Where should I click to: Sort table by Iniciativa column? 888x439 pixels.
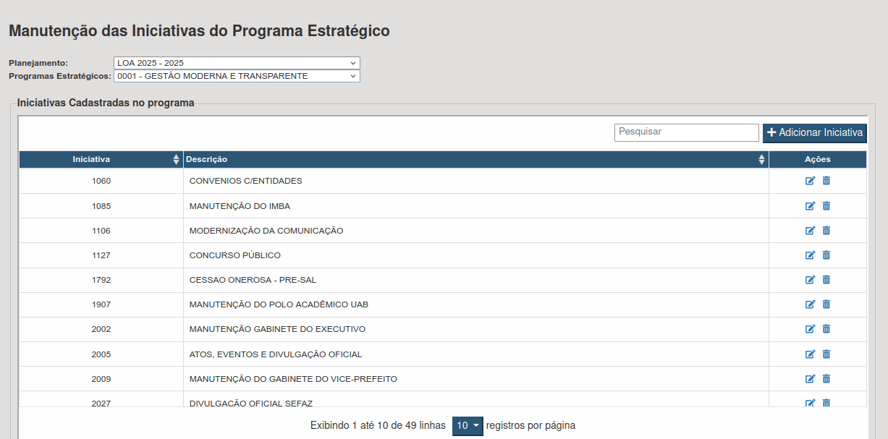[x=101, y=159]
